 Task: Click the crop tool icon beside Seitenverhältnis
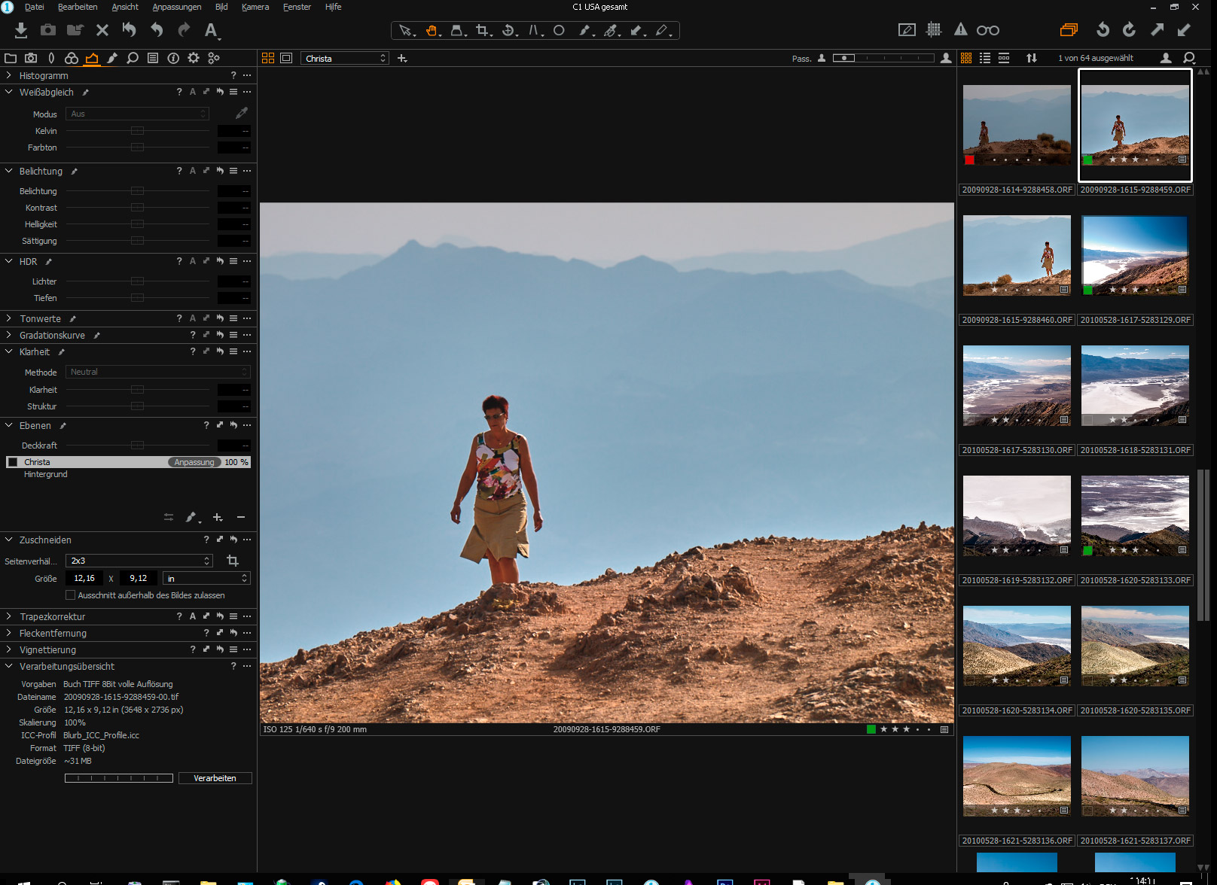[233, 561]
